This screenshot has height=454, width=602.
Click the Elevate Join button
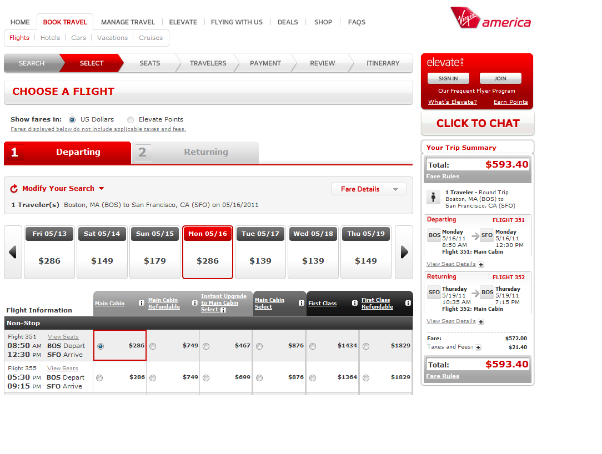coord(500,78)
